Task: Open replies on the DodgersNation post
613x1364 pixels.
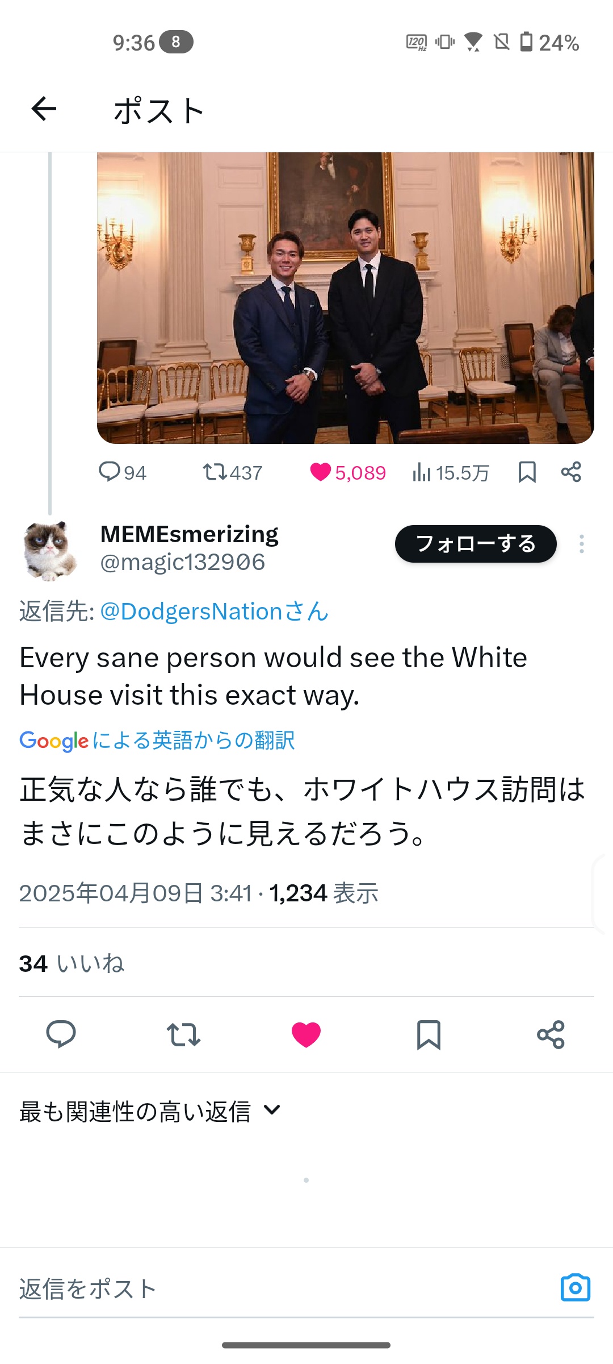Action: click(x=122, y=472)
